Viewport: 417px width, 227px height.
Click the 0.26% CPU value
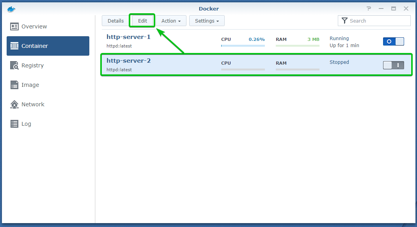[257, 39]
